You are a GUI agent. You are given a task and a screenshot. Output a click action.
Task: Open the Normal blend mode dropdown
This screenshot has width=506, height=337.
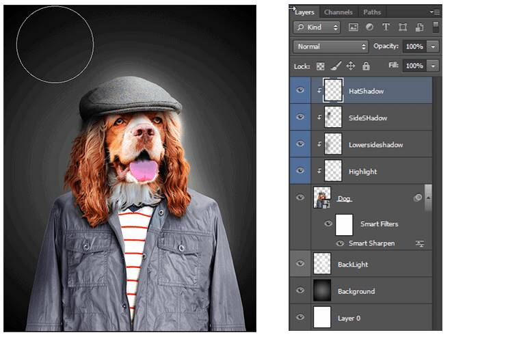pyautogui.click(x=331, y=46)
